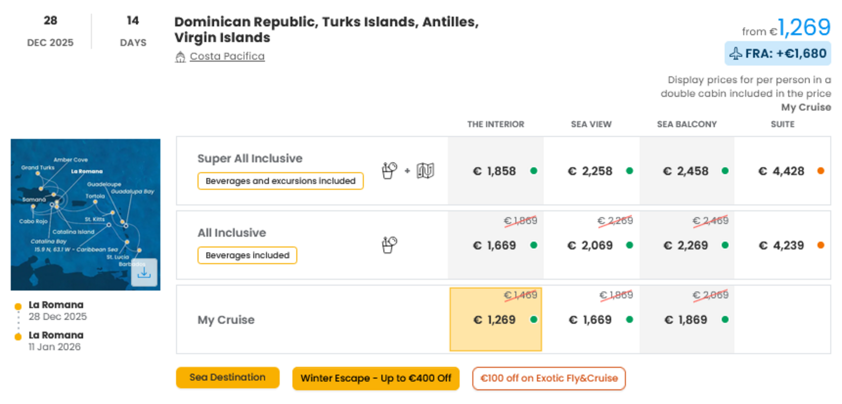Click the Sea Destination tag
The image size is (842, 404).
(228, 378)
